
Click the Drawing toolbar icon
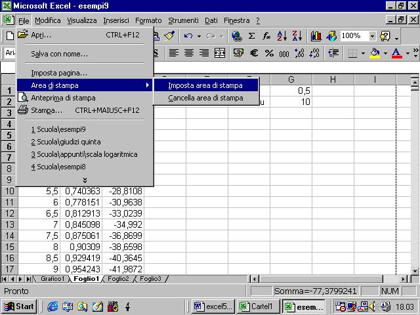click(x=331, y=36)
